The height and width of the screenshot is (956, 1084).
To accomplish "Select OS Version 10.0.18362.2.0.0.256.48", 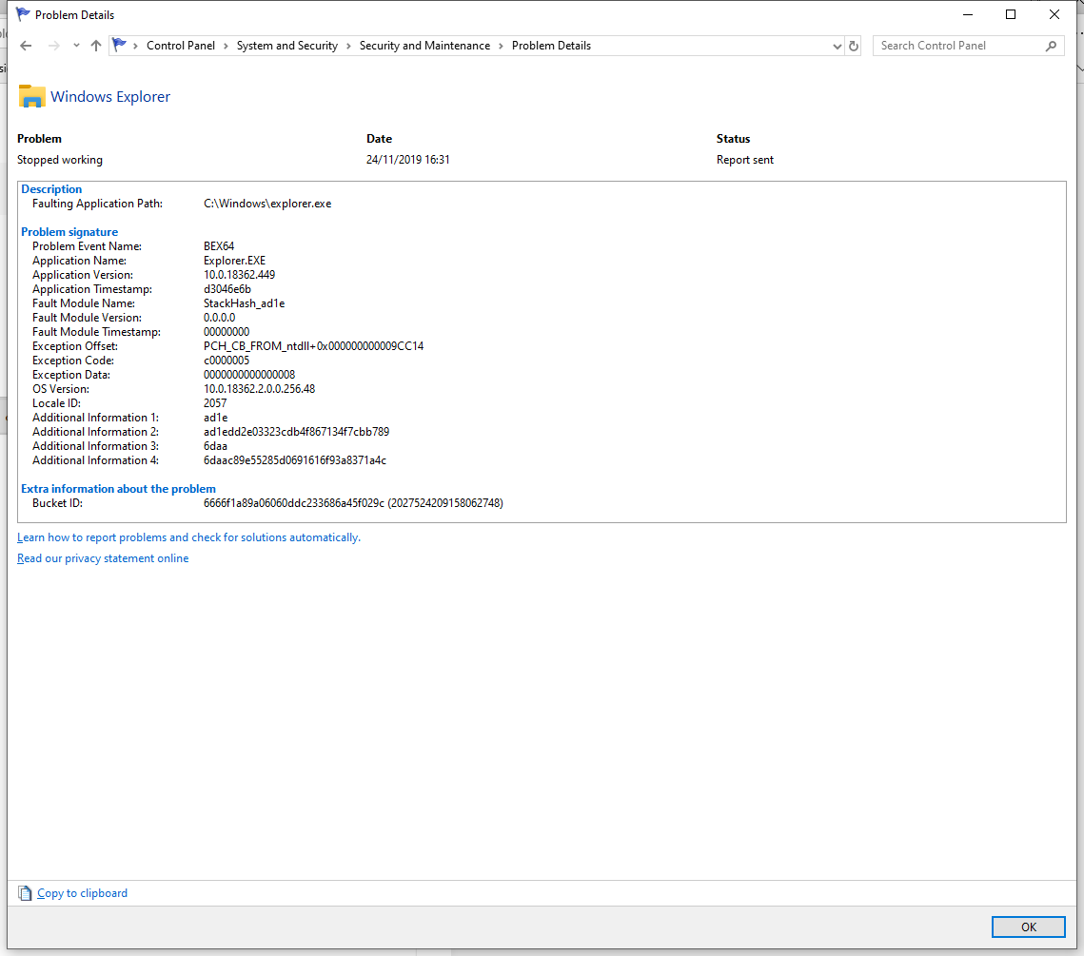I will 259,389.
